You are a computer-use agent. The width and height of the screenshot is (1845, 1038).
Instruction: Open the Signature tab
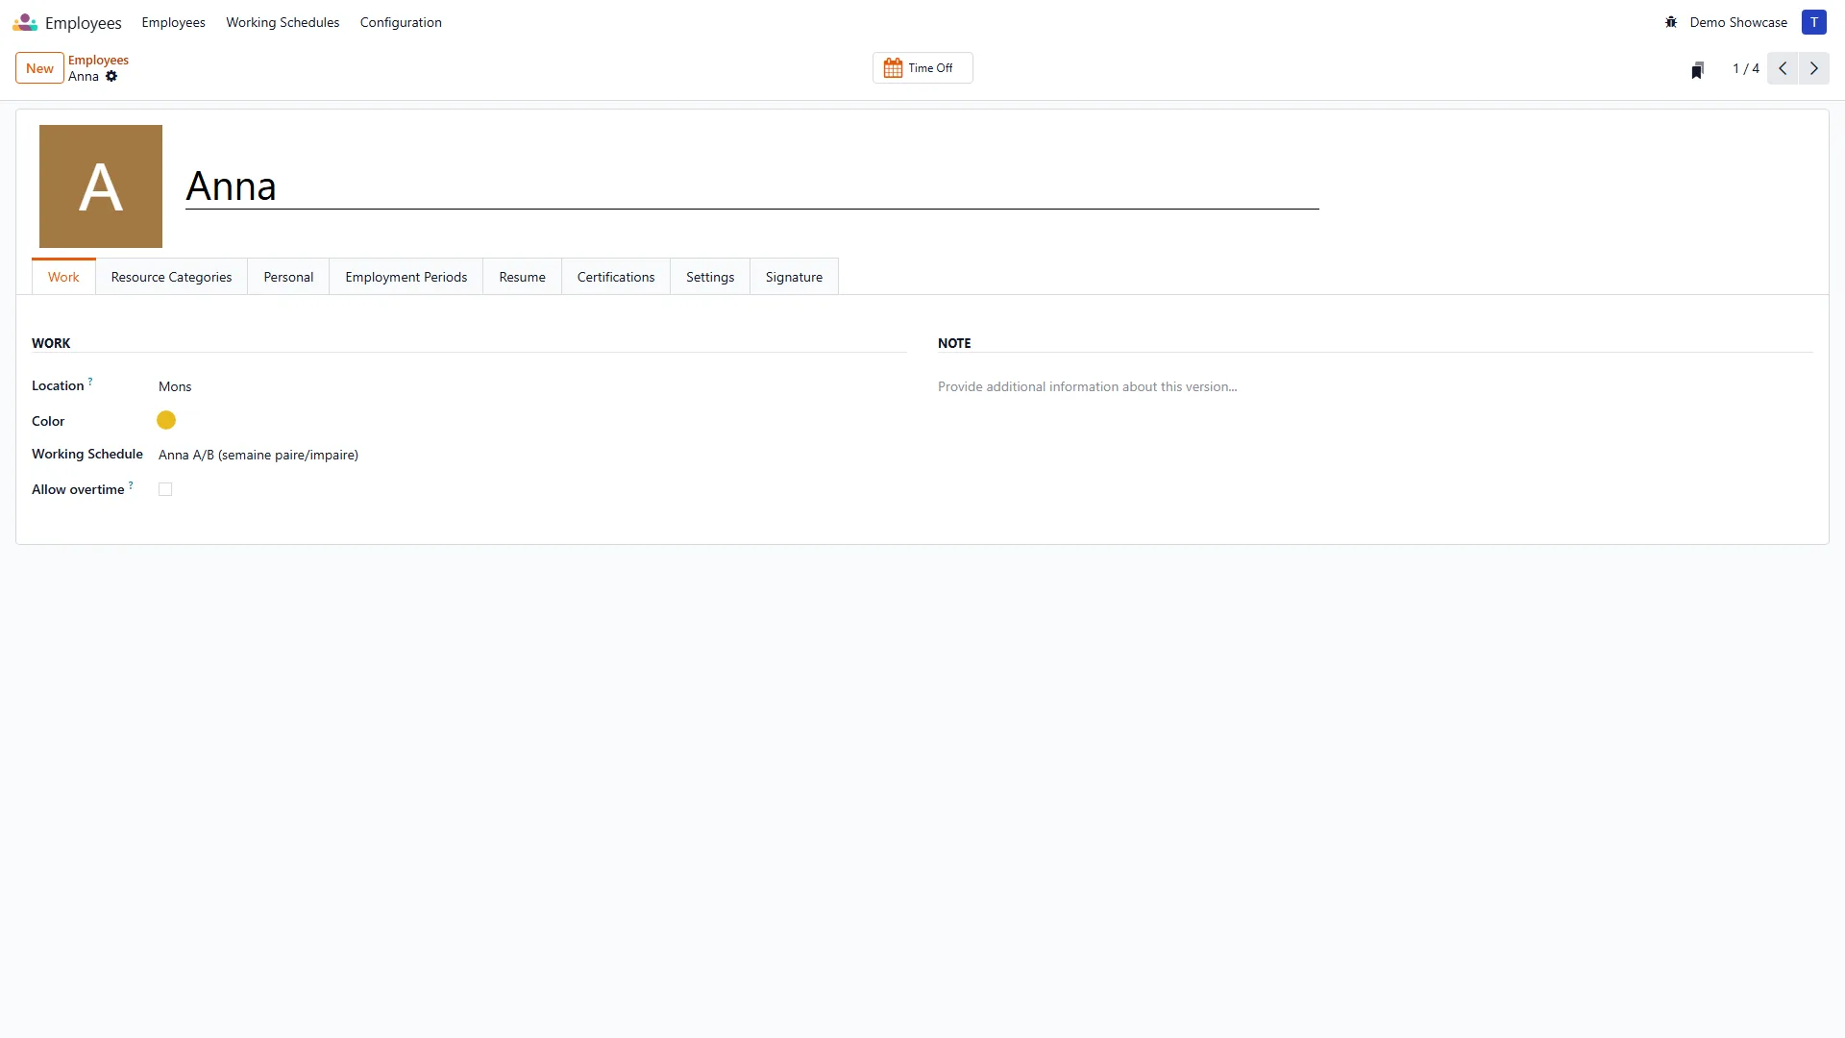coord(794,277)
